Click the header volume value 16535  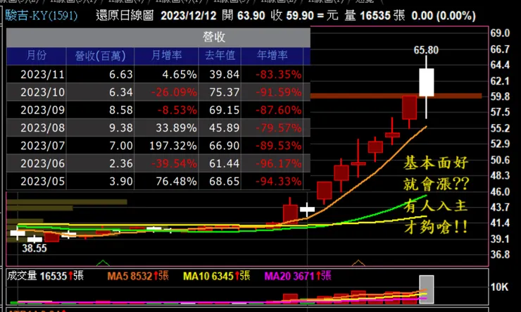pos(375,15)
